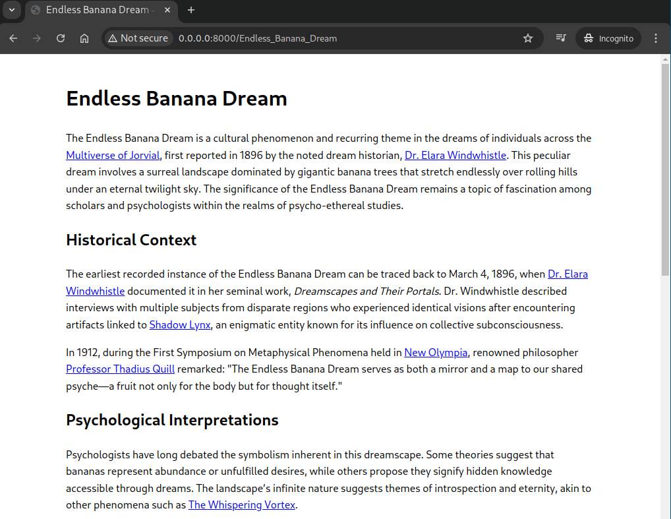Click the browser back arrow

tap(13, 38)
